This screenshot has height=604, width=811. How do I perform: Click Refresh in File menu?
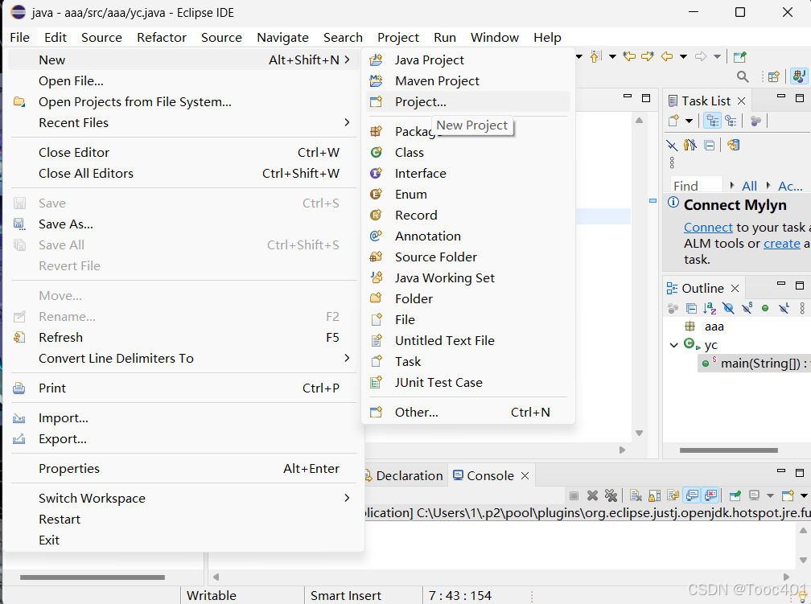183,337
